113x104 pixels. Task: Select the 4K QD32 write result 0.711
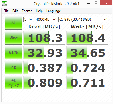[87, 82]
